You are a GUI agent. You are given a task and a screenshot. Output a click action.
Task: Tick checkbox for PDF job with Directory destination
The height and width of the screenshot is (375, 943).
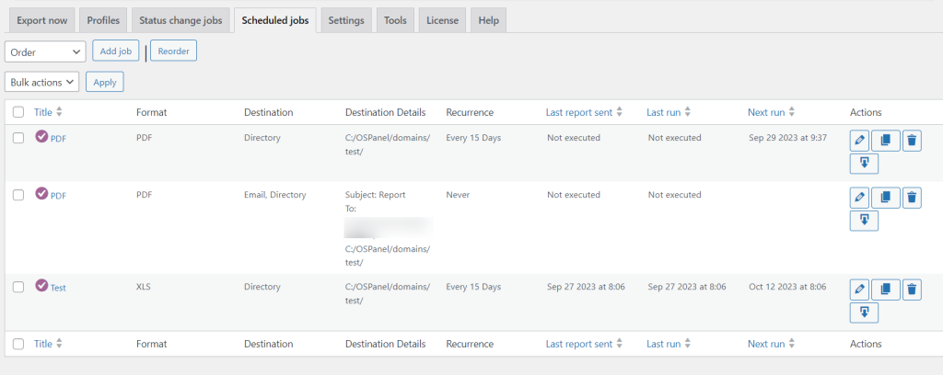18,138
